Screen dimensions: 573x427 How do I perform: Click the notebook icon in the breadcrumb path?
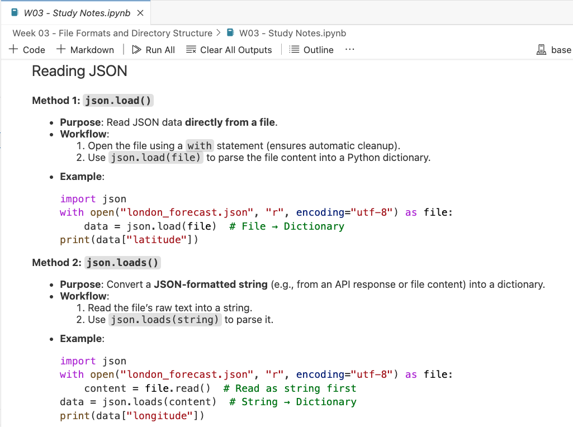click(x=230, y=33)
